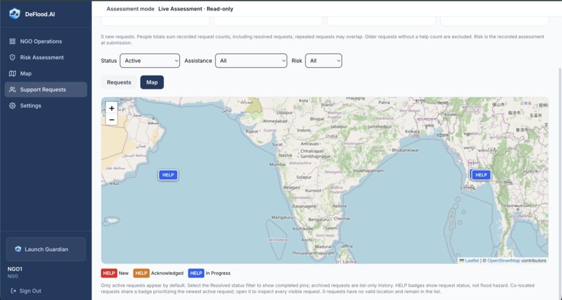Click the Risk Assessment shield icon
This screenshot has height=300, width=562.
tap(12, 57)
